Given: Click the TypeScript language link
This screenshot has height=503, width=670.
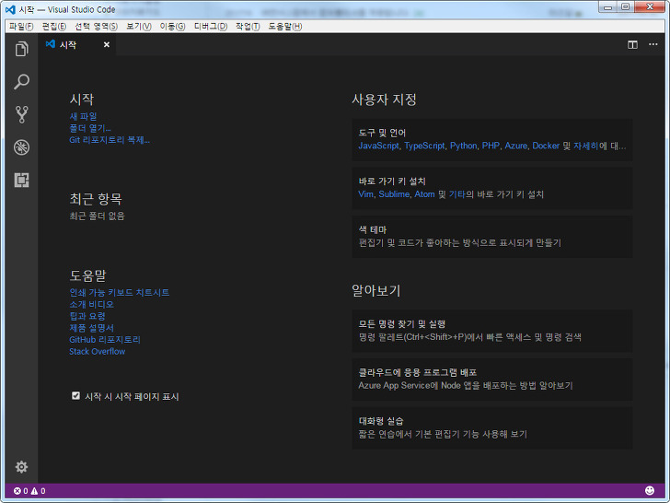Looking at the screenshot, I should (424, 146).
